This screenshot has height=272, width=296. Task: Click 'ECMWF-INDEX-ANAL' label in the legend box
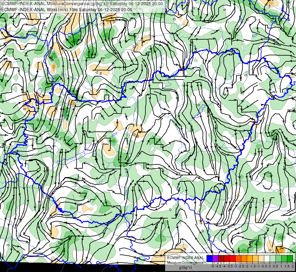pyautogui.click(x=186, y=258)
